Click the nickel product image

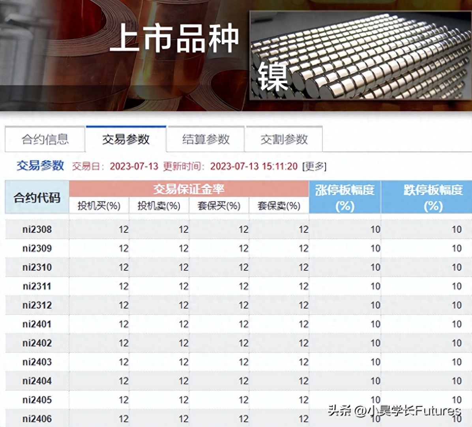coord(360,55)
